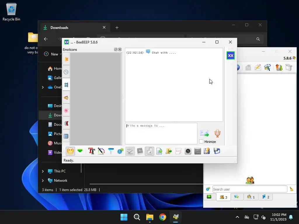Toggle the dictionary word completion button
This screenshot has width=299, height=224.
(x=140, y=151)
